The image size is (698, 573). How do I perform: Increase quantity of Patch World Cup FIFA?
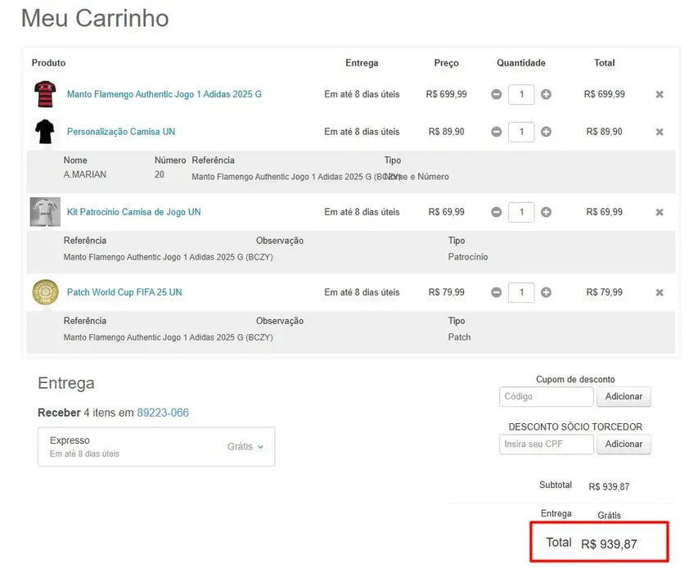(546, 292)
